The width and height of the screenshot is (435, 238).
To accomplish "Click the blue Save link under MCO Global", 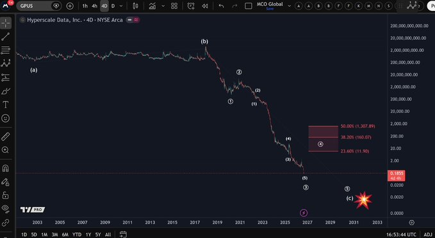I will click(x=270, y=9).
